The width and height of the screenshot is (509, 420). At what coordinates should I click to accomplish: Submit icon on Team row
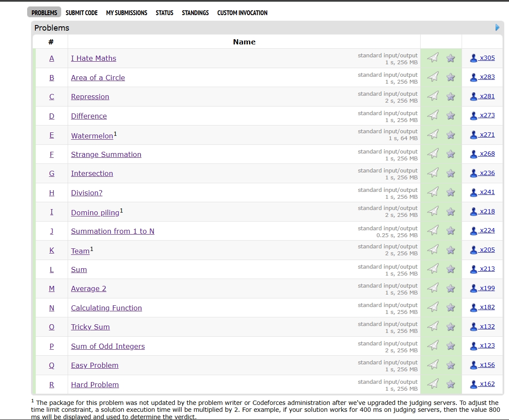tap(433, 250)
